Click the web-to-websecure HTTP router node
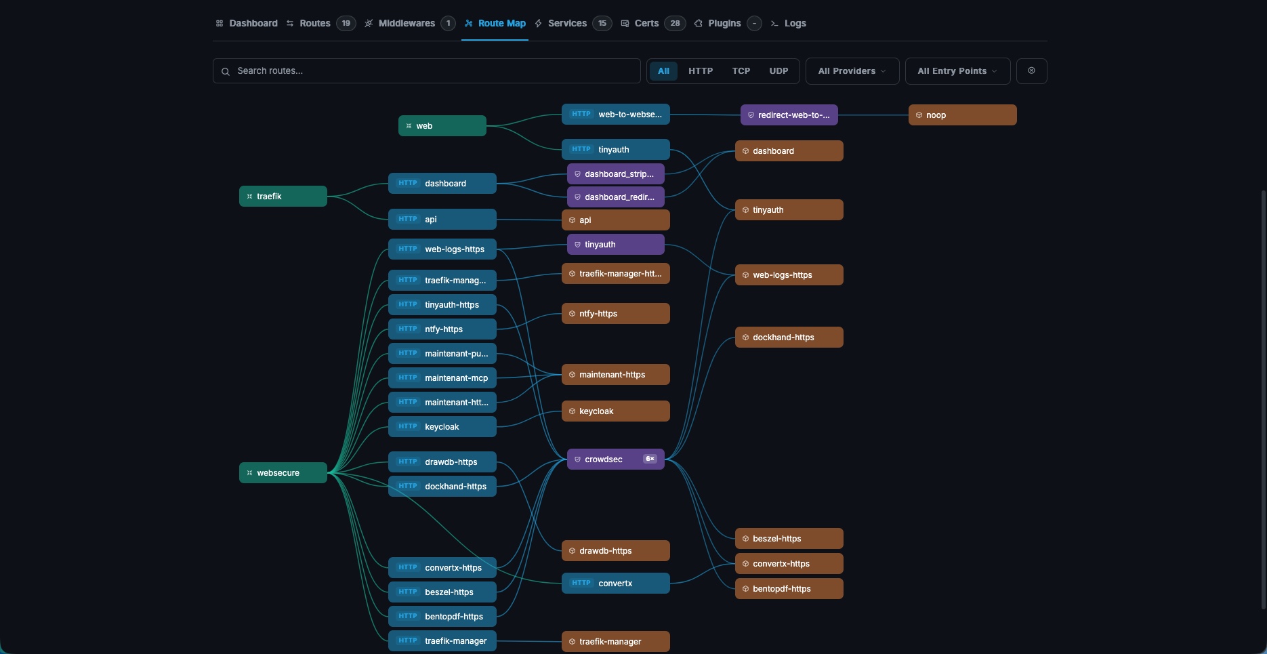 point(616,114)
